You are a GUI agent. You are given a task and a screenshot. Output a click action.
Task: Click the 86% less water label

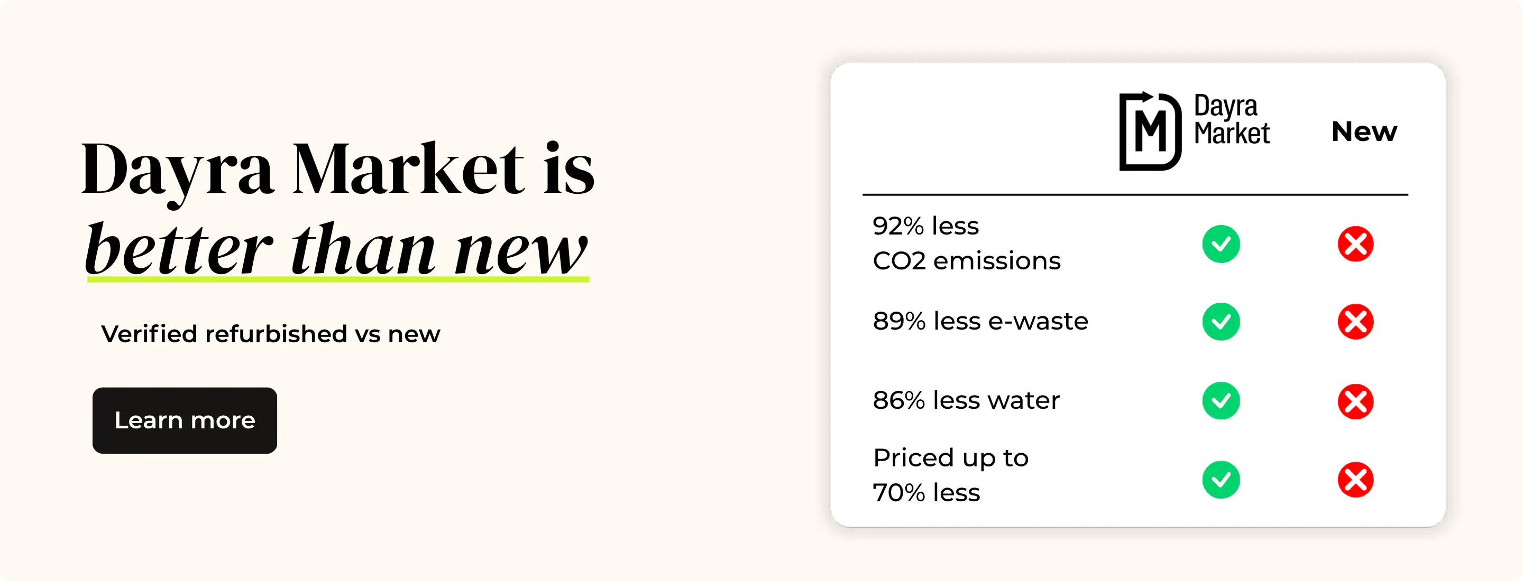966,400
